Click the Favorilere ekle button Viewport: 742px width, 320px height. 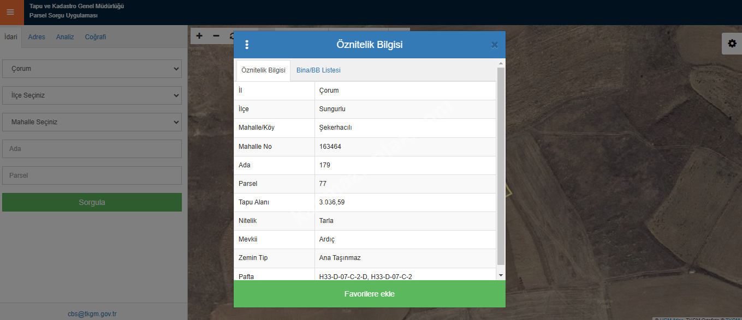click(369, 294)
